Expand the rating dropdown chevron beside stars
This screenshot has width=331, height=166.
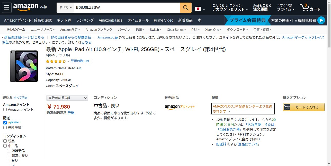68,61
